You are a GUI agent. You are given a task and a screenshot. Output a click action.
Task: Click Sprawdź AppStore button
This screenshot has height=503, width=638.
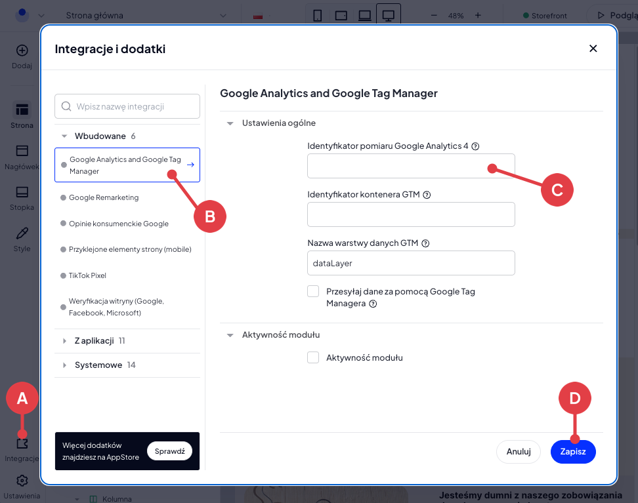pos(169,451)
